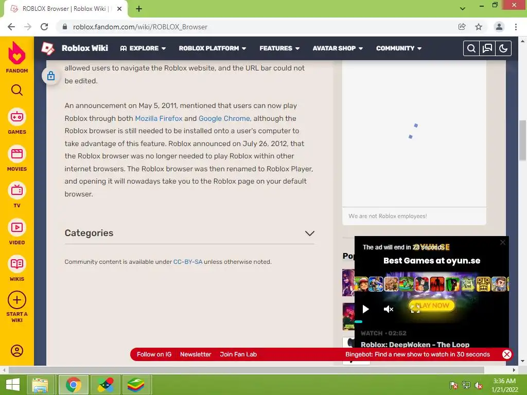Open the wiki search magnifier in header
The width and height of the screenshot is (527, 395).
click(471, 48)
